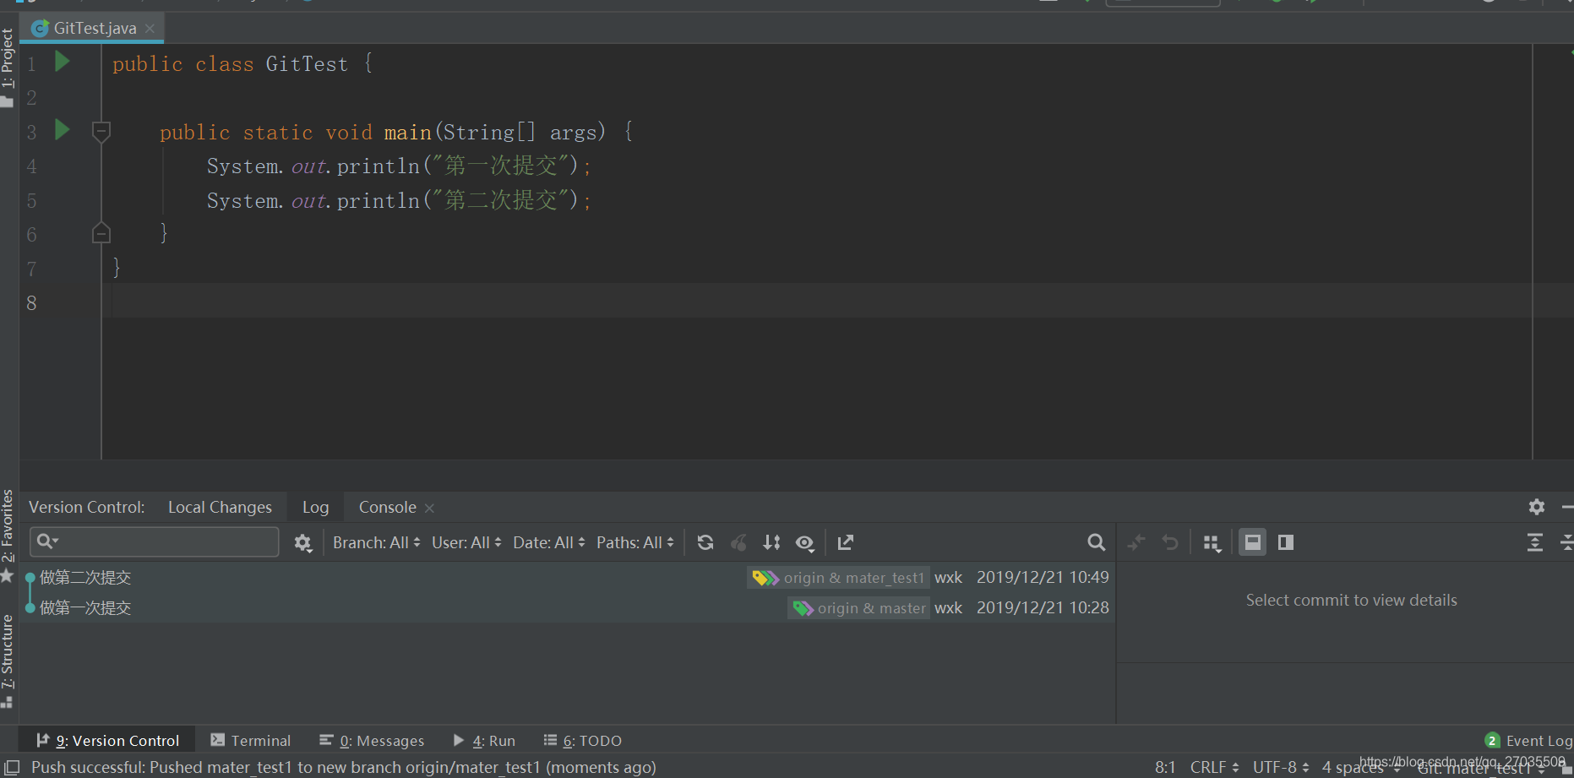This screenshot has width=1574, height=778.
Task: Collapse the main method fold marker at line 3
Action: click(101, 132)
